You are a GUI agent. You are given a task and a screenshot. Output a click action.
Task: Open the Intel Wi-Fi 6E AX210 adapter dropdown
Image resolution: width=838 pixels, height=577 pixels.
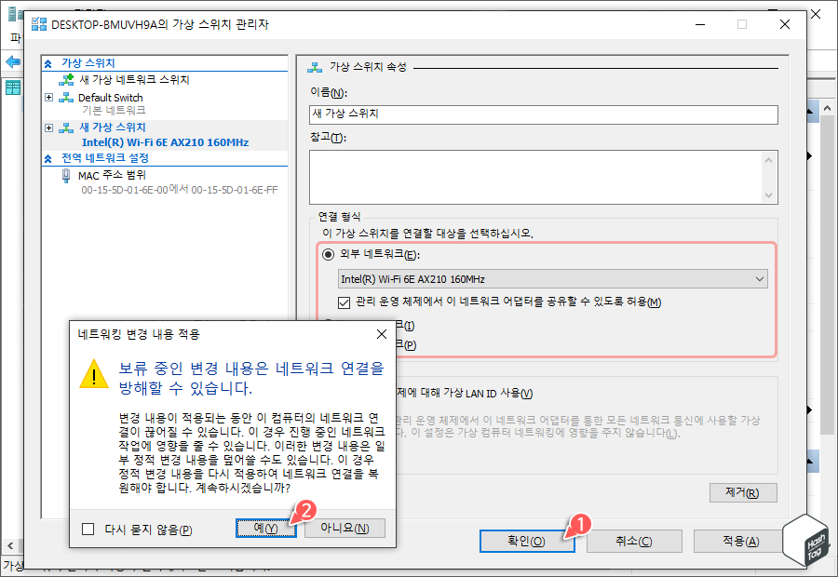point(758,279)
